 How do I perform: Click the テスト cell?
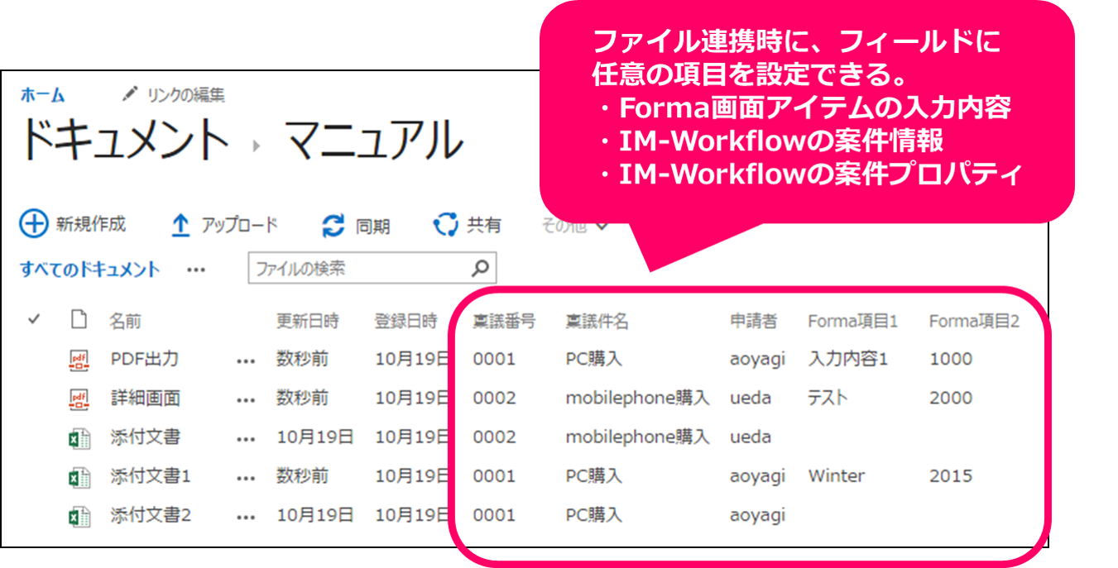tap(828, 398)
